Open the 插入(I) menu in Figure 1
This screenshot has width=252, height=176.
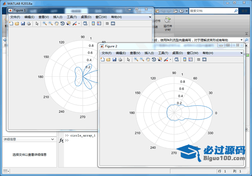(x=58, y=17)
